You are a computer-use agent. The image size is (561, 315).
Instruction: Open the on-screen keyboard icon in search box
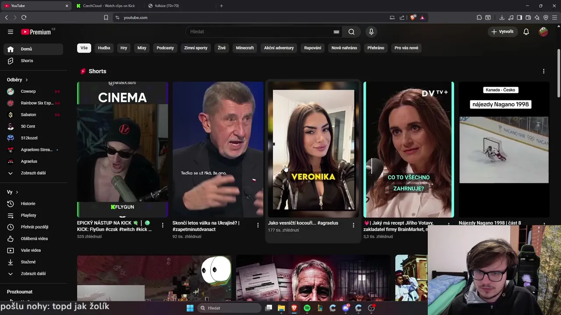coord(336,31)
